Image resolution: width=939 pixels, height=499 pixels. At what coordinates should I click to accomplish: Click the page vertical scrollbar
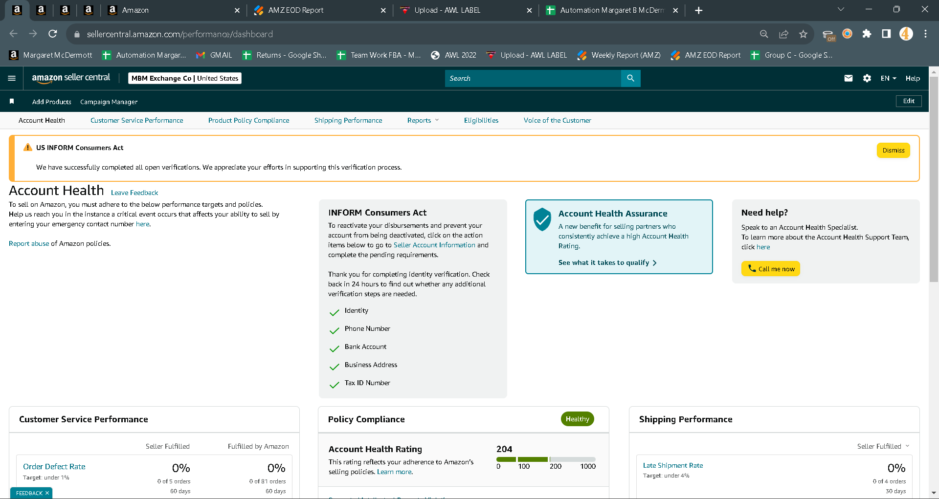click(934, 179)
